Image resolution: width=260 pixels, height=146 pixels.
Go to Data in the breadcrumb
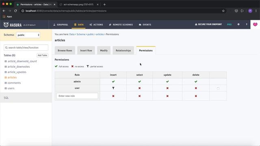click(72, 34)
